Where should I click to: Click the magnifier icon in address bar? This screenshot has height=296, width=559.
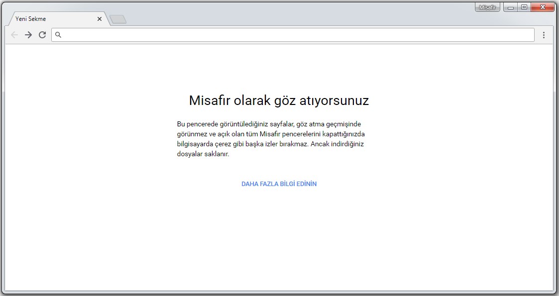(58, 35)
